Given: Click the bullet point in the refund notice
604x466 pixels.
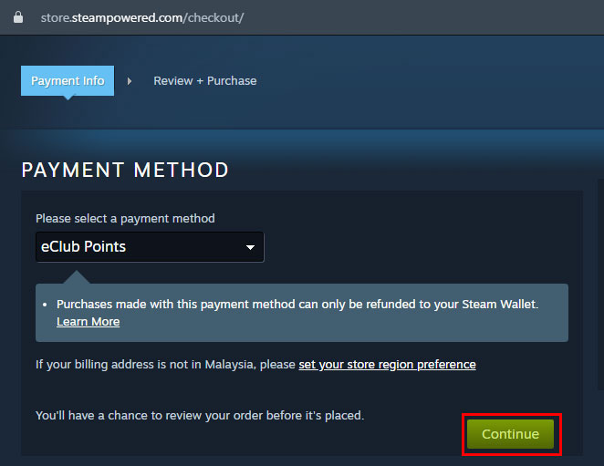Looking at the screenshot, I should (x=45, y=305).
